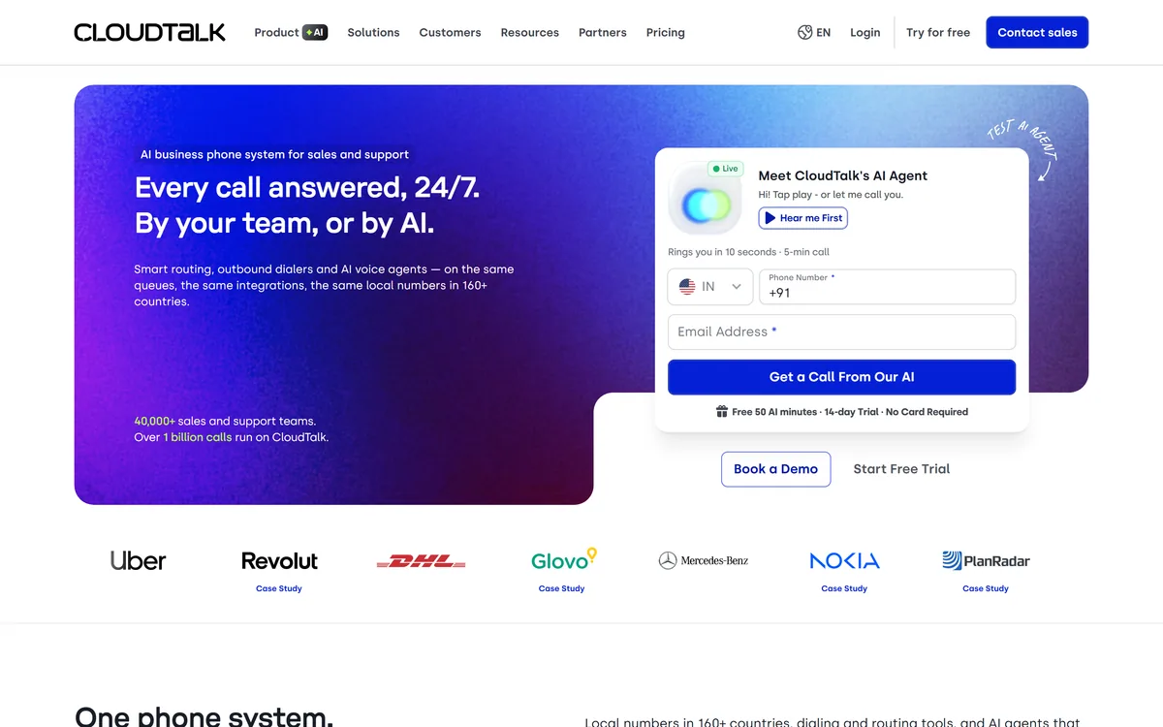Viewport: 1163px width, 727px height.
Task: Click the PlanRadar logo
Action: point(986,560)
